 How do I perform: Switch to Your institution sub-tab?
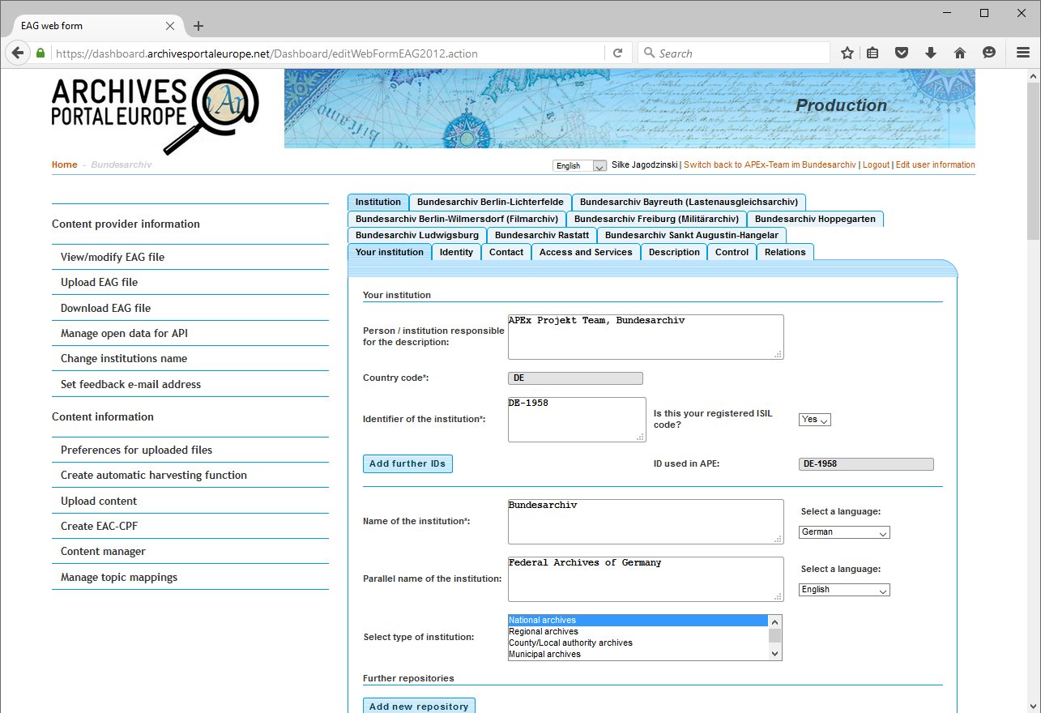(x=390, y=253)
